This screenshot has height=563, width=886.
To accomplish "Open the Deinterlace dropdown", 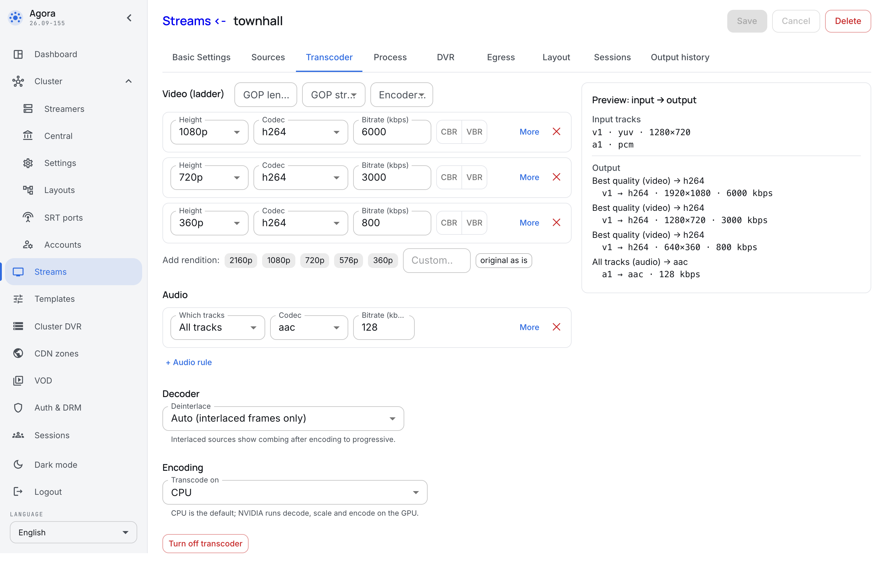I will [x=283, y=419].
